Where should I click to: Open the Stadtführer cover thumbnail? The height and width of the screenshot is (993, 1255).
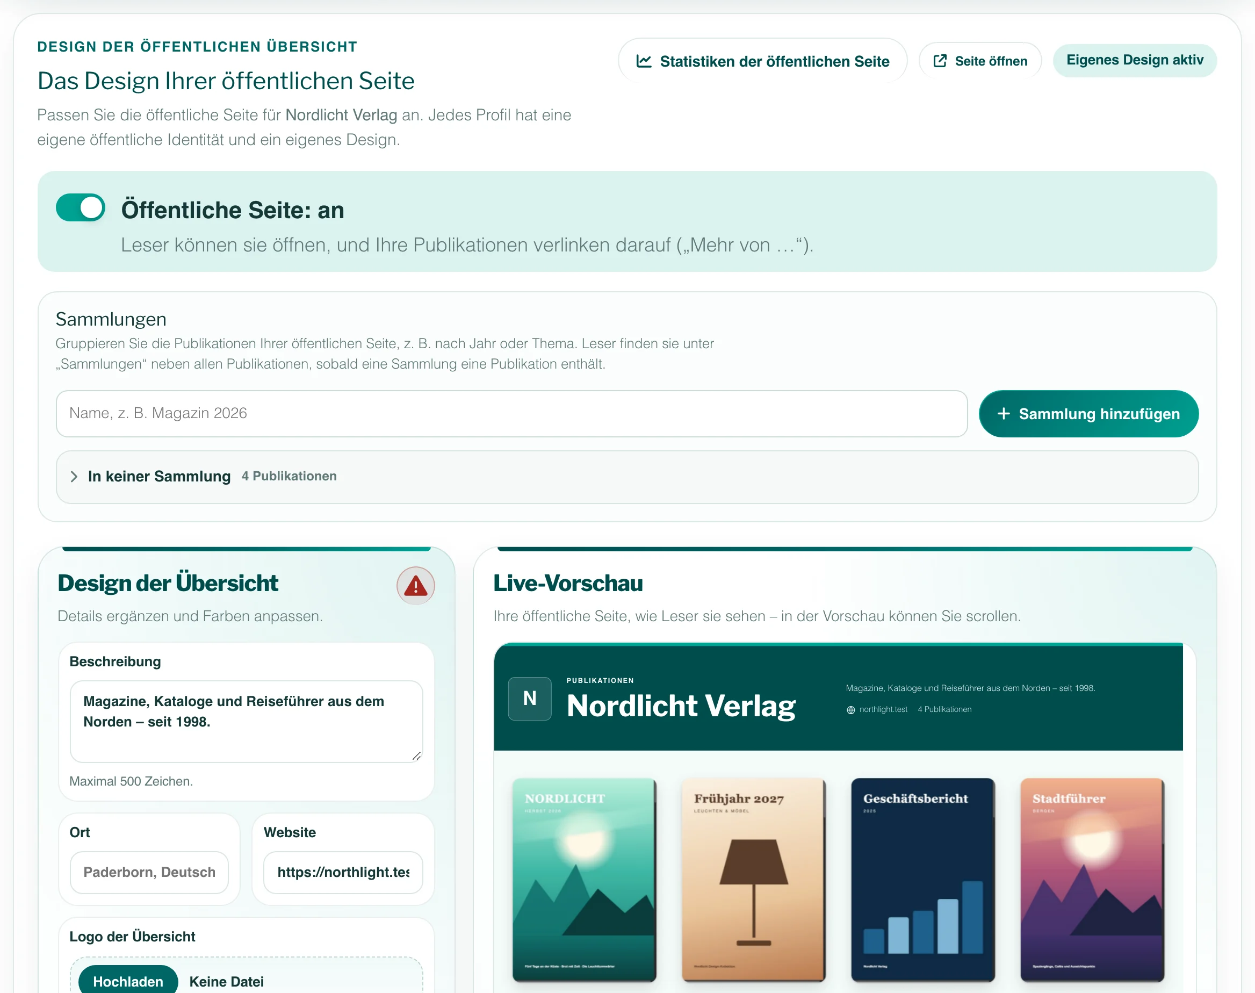pos(1092,880)
